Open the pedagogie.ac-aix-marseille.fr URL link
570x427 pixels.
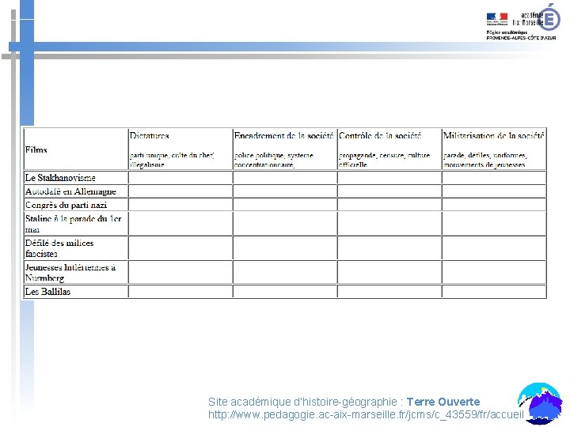(x=366, y=414)
